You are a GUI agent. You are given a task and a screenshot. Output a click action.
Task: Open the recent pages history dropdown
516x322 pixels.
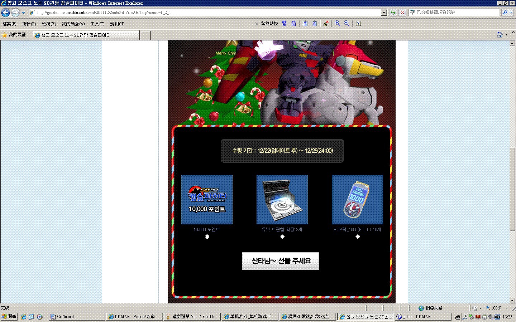coord(24,13)
